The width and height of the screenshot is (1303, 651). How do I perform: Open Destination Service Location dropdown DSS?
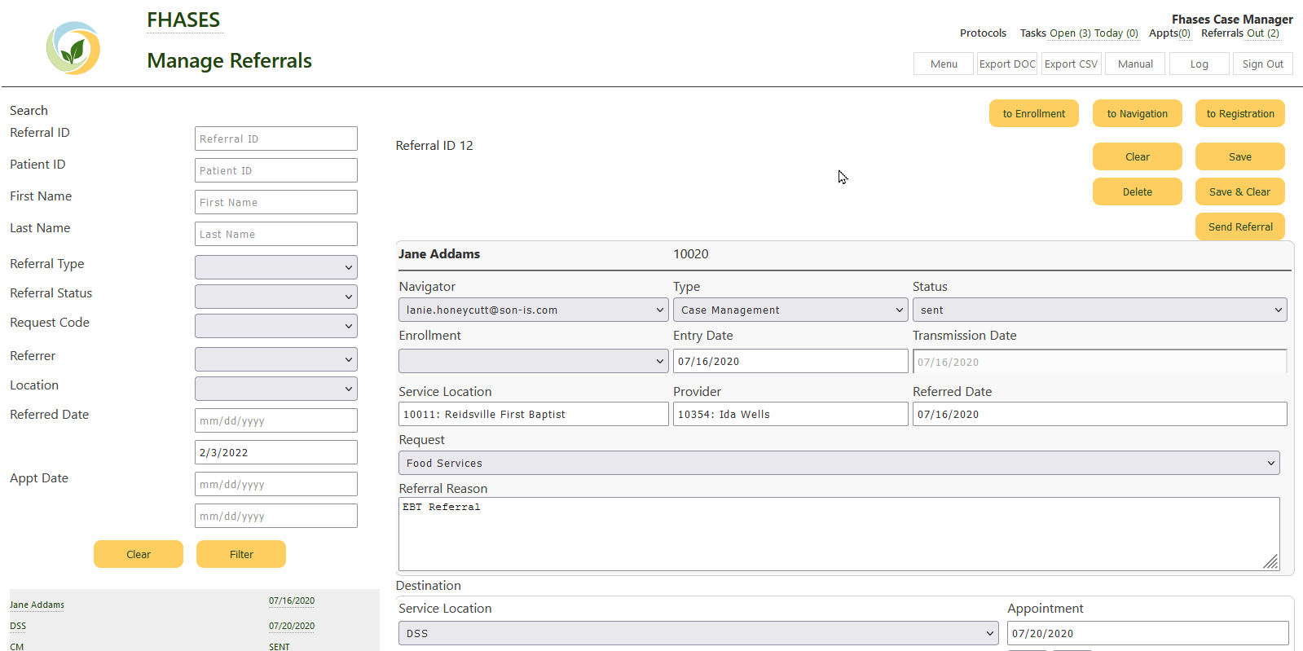698,633
